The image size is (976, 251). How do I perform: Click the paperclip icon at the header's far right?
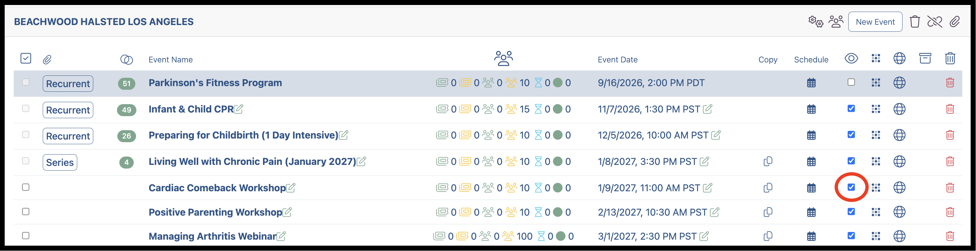tap(955, 22)
